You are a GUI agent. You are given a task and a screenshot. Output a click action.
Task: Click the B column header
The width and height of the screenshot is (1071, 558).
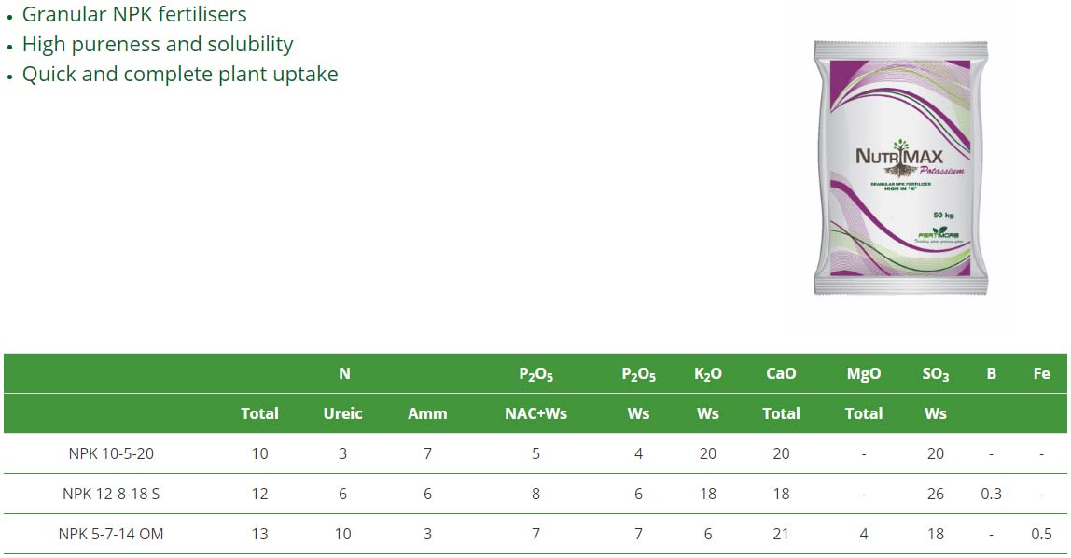(x=991, y=373)
